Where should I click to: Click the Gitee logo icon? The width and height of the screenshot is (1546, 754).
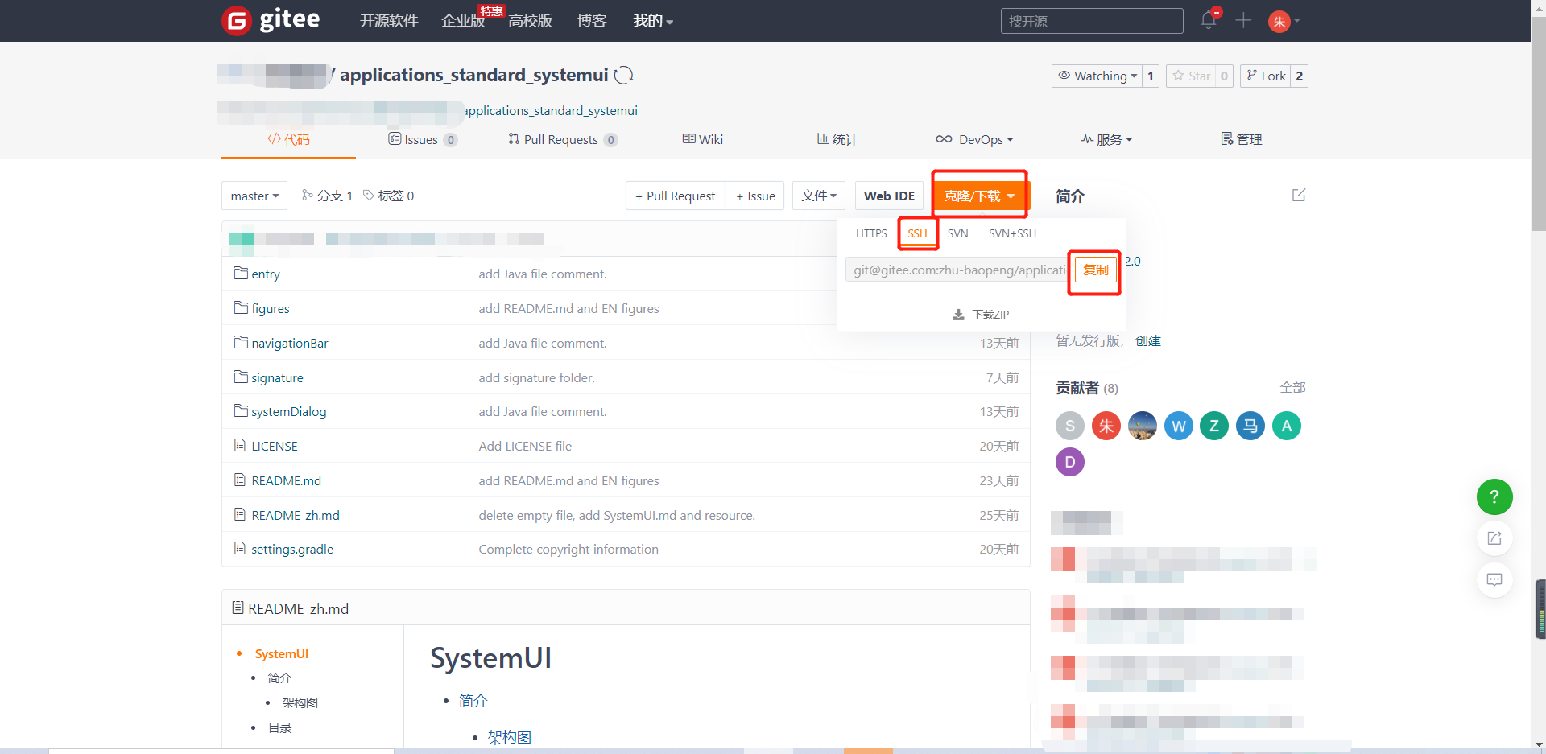point(237,21)
